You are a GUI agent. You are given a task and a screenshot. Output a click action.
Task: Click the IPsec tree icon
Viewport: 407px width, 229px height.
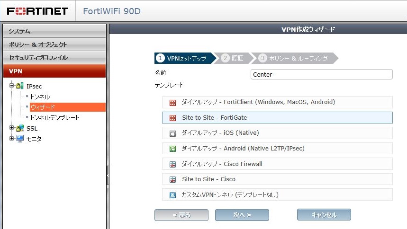click(x=20, y=86)
